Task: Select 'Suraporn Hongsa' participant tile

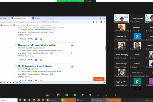Action: (122, 64)
